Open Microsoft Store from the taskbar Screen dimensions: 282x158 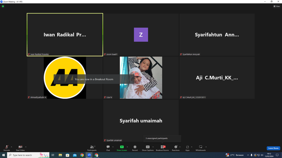67,155
